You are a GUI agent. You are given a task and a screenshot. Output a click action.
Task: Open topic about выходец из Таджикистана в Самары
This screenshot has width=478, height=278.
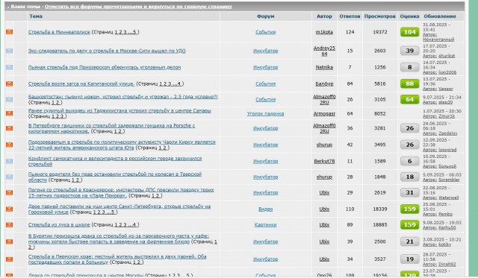[x=119, y=111]
